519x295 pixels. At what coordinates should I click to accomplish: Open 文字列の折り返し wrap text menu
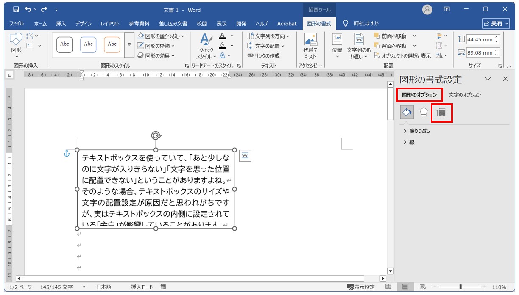359,46
